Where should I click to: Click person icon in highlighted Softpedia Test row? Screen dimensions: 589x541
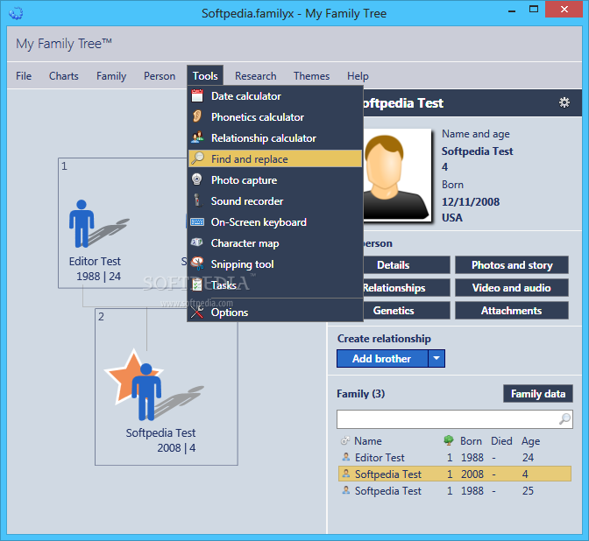346,474
